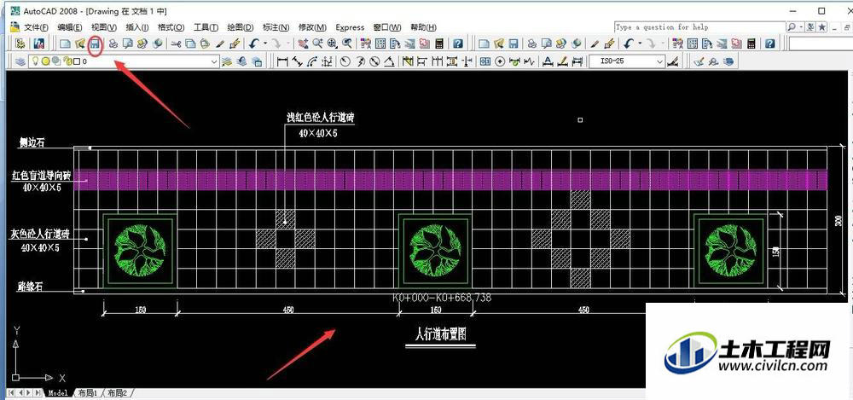Open the 绘图(D) menu
This screenshot has height=400, width=853.
pos(240,27)
